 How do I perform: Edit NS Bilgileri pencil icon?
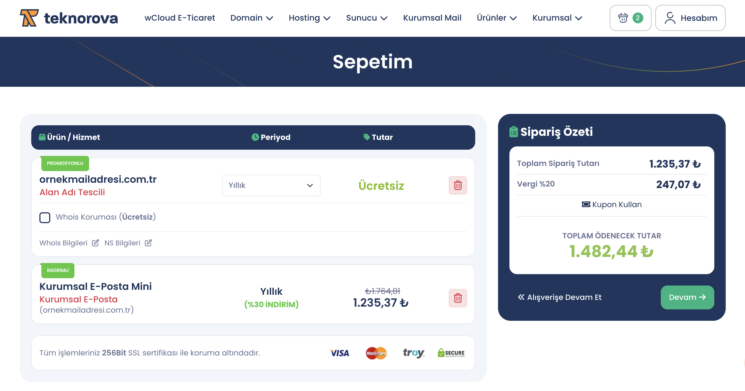pos(148,243)
